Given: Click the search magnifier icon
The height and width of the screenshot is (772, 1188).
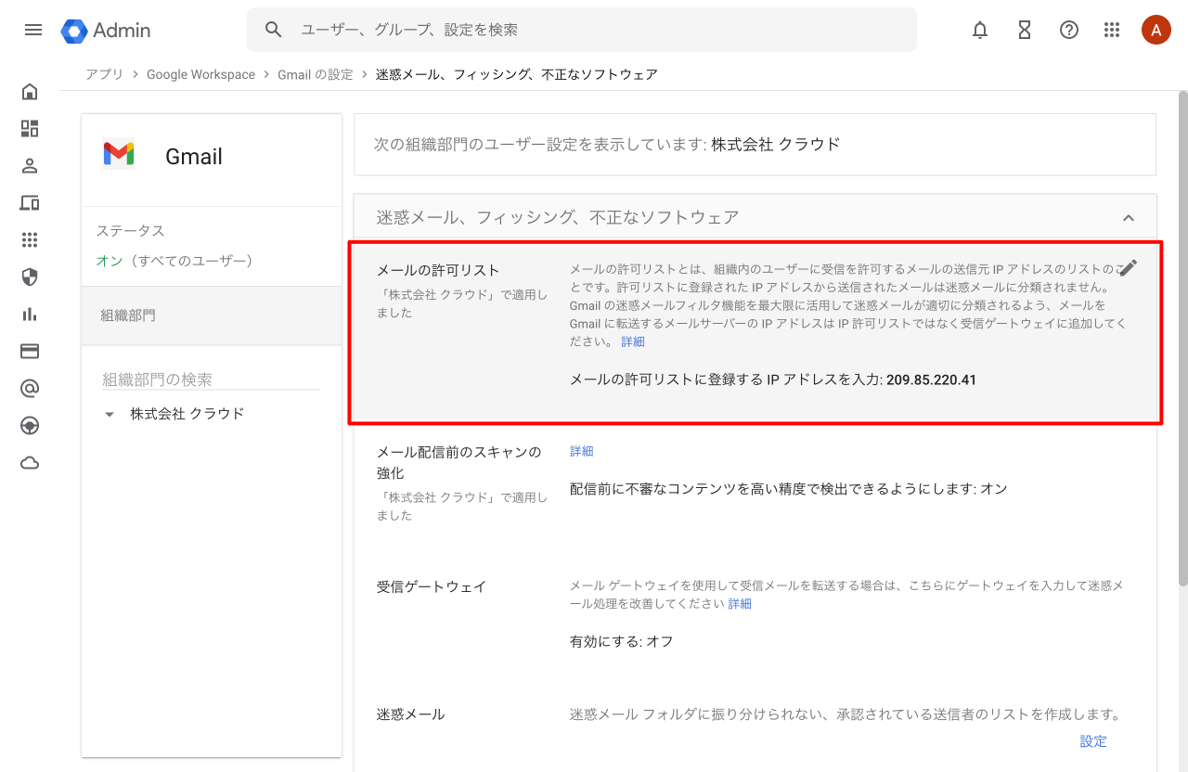Looking at the screenshot, I should [273, 30].
